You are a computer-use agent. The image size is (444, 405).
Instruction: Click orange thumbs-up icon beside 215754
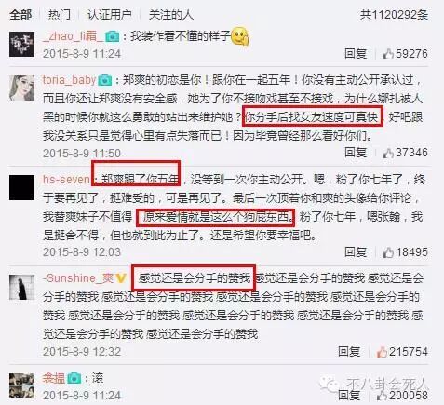382,352
